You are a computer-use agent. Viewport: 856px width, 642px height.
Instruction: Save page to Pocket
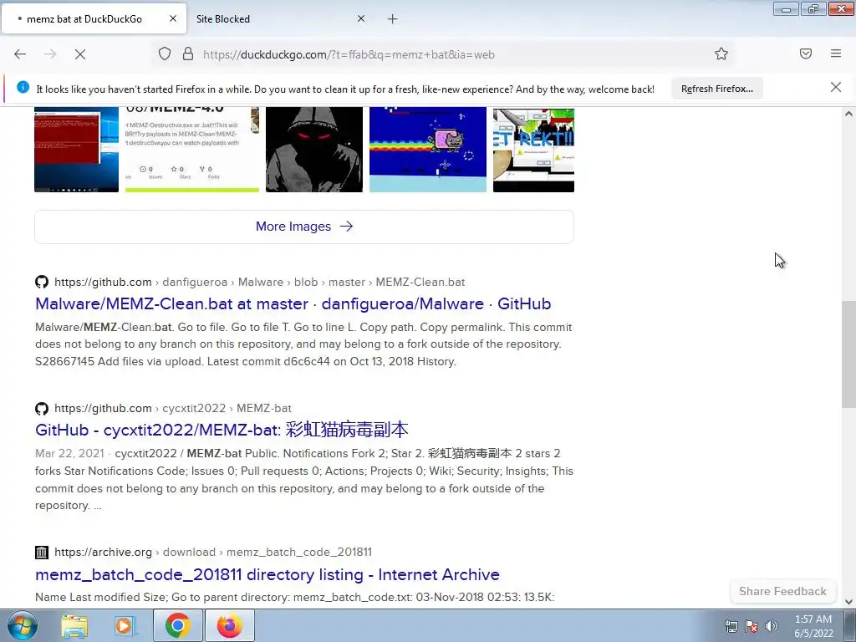806,53
